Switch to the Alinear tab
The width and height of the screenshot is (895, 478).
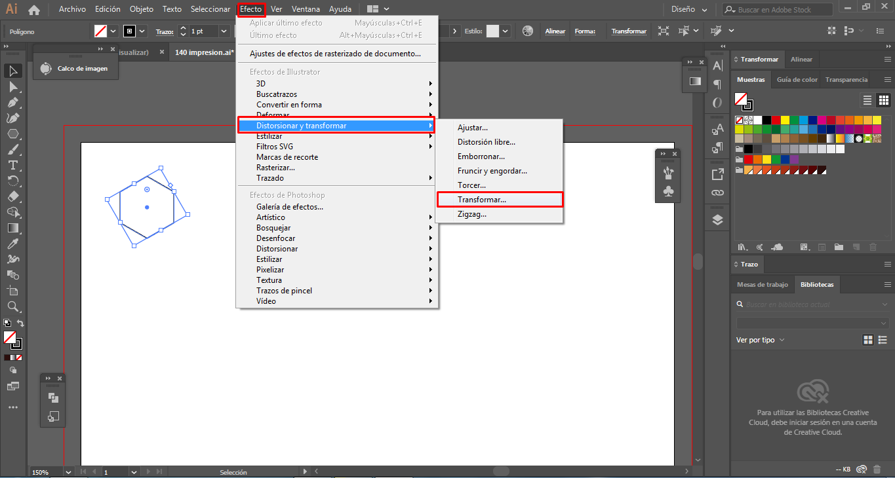[801, 60]
